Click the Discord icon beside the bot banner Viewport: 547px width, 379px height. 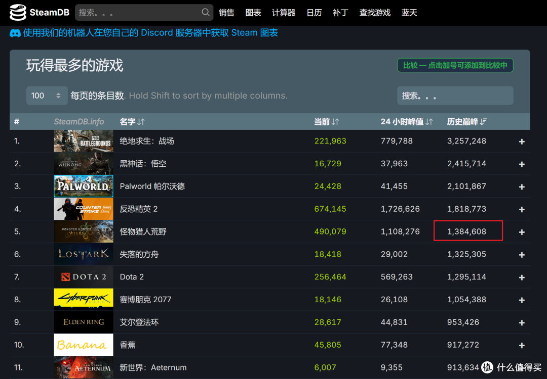pos(15,33)
